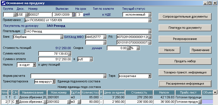Click the Продать набор button

(185, 61)
